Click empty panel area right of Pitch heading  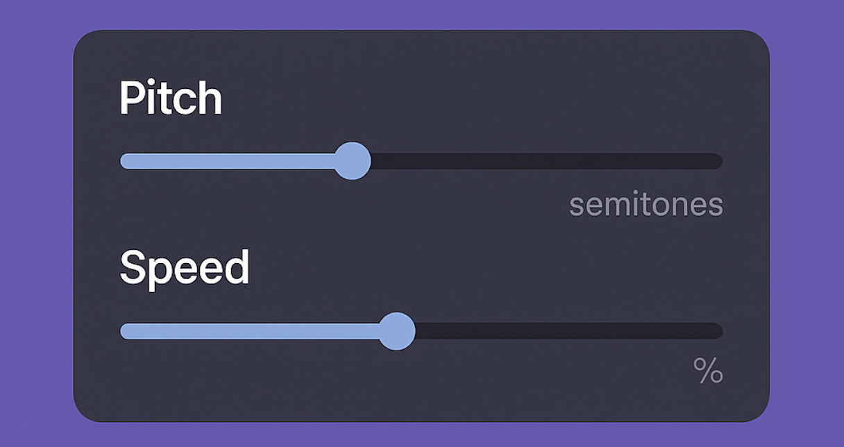[486, 97]
